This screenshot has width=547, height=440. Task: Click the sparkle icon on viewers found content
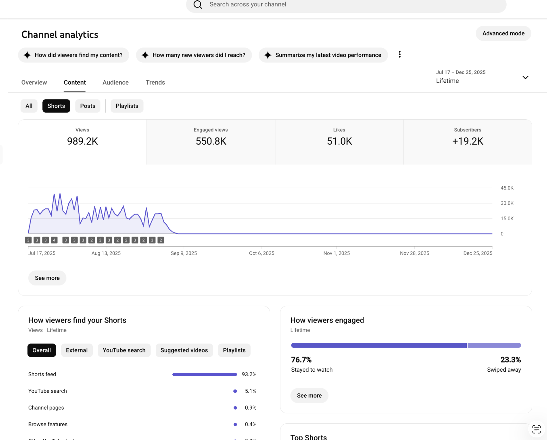(27, 55)
